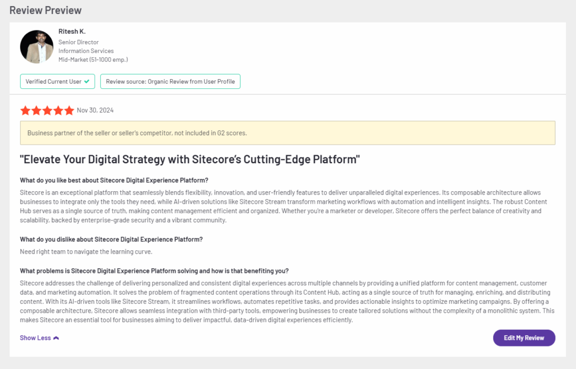576x369 pixels.
Task: Click the Review source: Organic Review badge
Action: tap(170, 82)
